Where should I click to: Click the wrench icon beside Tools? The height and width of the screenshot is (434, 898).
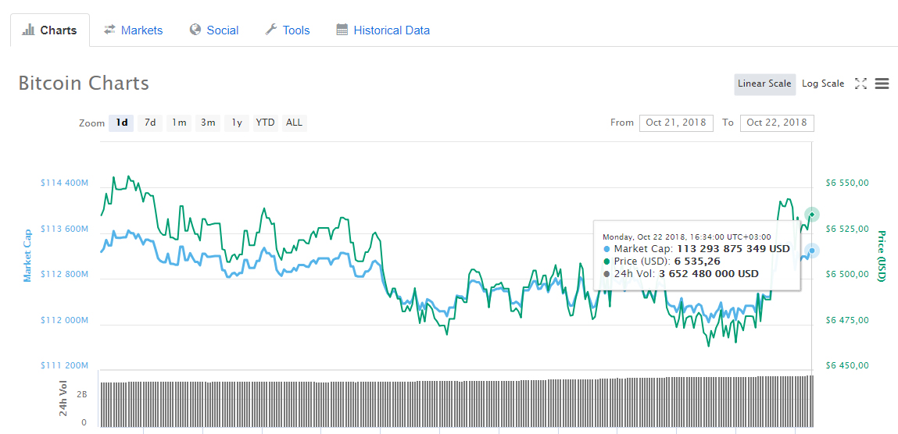point(271,30)
